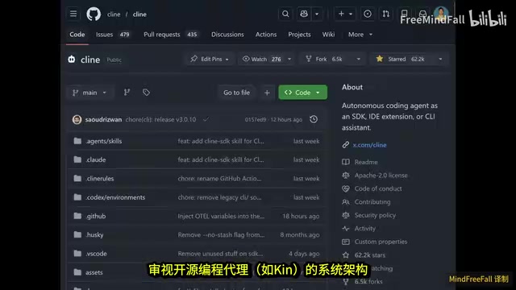Open the 62.2k stars link
This screenshot has width=516, height=290.
click(x=369, y=255)
